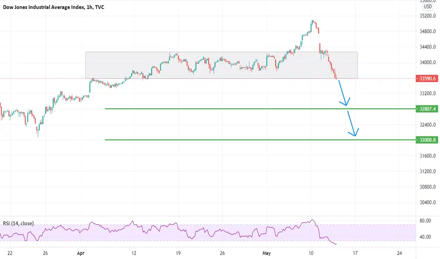Screen dimensions: 440x259
Task: Click the 34400.0 price axis value
Action: [428, 47]
